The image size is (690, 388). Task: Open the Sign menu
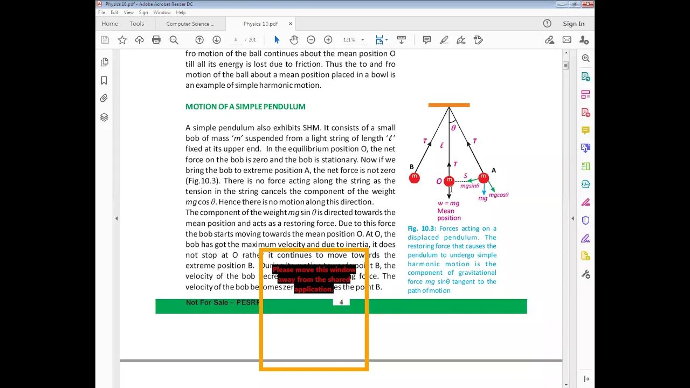click(x=143, y=12)
